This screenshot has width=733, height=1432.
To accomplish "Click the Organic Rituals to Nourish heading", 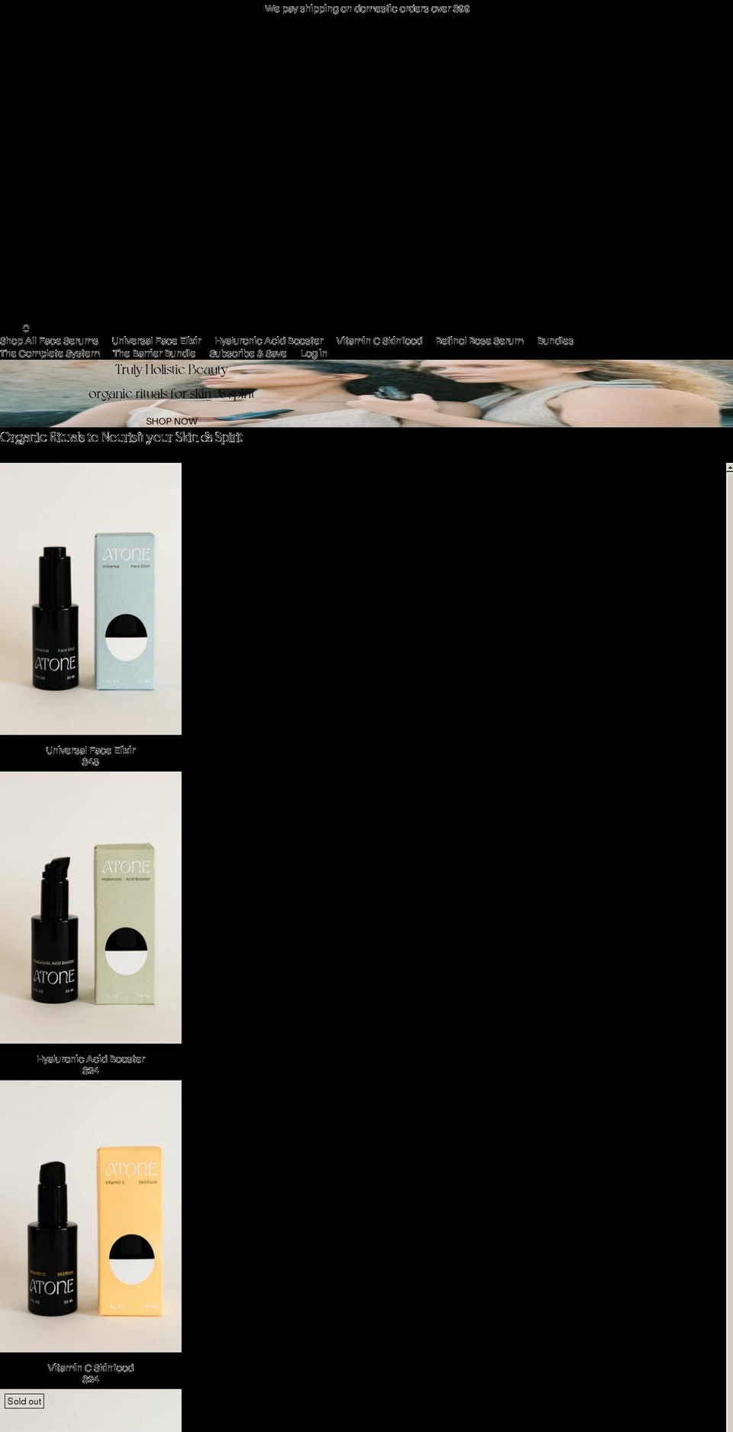I will 121,437.
